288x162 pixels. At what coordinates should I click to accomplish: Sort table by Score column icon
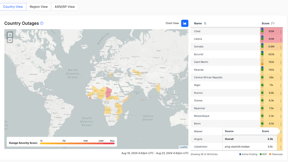point(273,23)
